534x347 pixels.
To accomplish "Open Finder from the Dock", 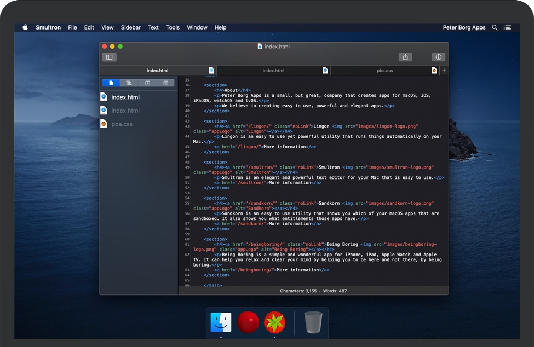I will tap(221, 322).
